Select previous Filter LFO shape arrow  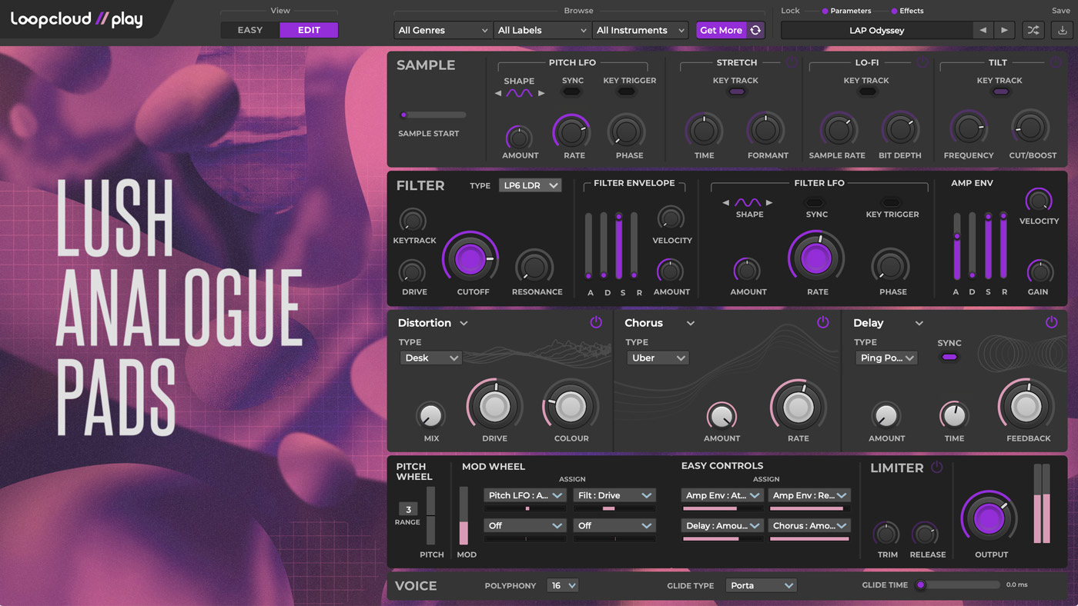point(725,203)
